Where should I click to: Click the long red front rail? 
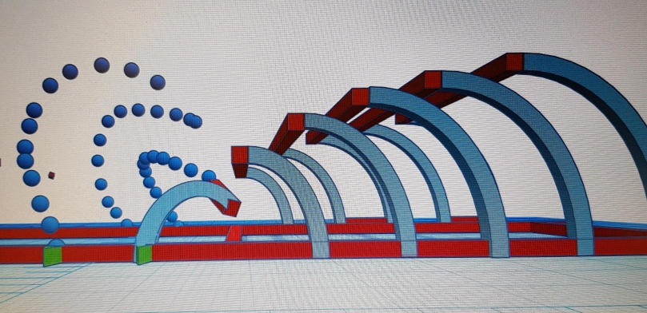pos(323,251)
